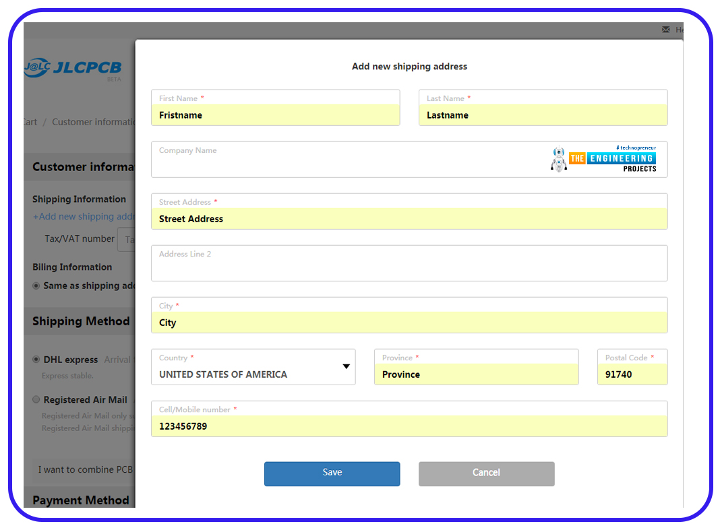
Task: Click the First Name input field
Action: (276, 108)
